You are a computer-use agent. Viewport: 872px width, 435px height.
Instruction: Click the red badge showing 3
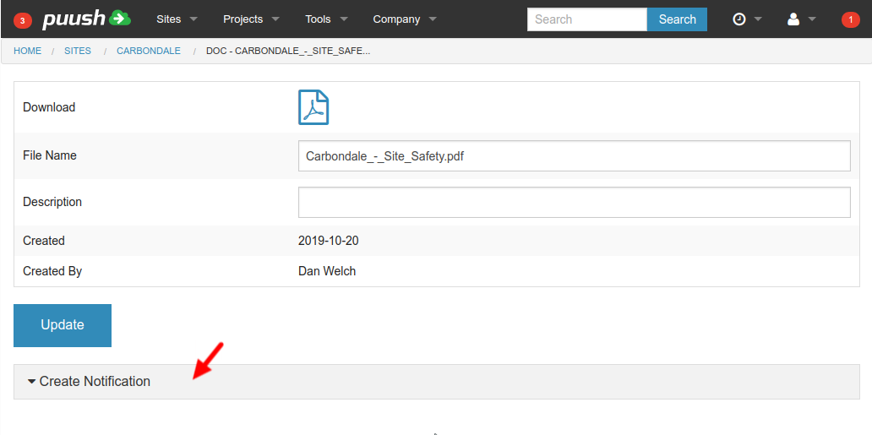(23, 19)
